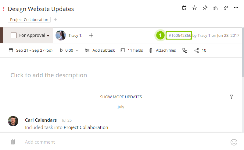Open the 11 fields panel

click(135, 51)
